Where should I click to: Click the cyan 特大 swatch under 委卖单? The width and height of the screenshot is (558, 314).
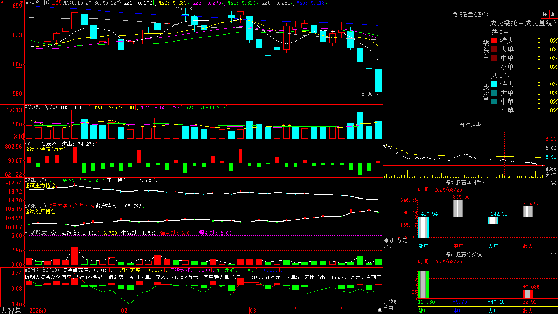point(494,84)
